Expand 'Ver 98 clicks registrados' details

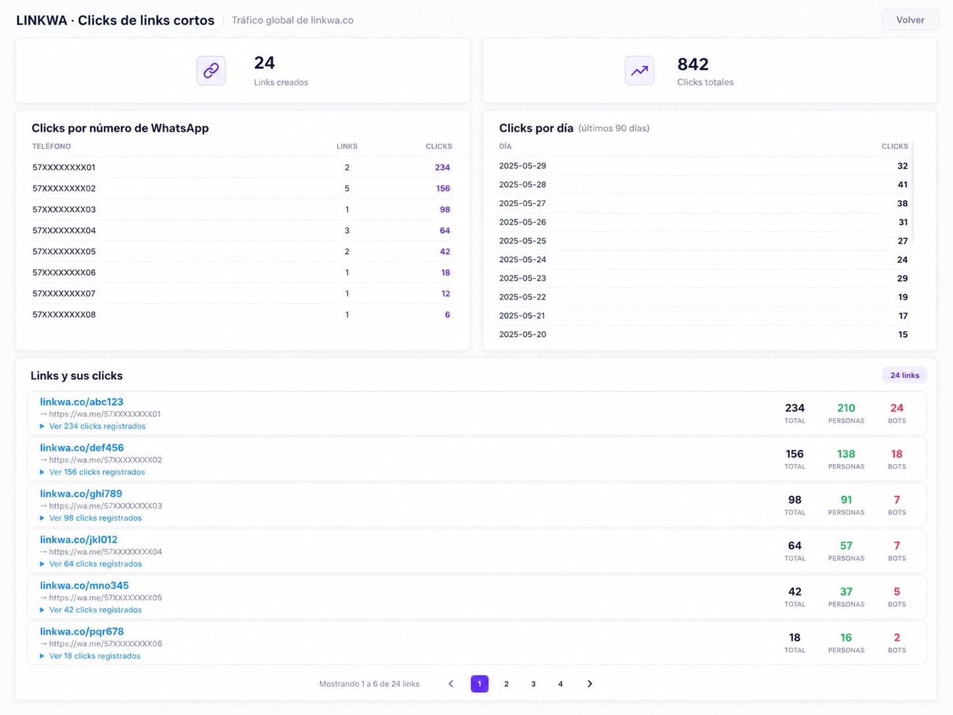(x=91, y=518)
